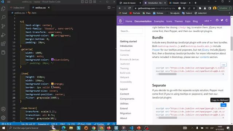Bookmark this page with the star icon

pyautogui.click(x=194, y=8)
